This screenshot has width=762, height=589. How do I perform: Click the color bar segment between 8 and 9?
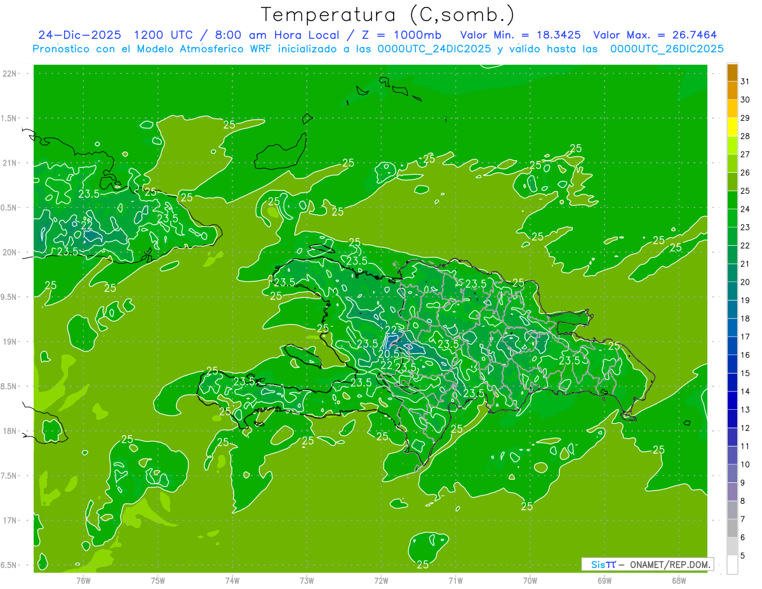[732, 492]
